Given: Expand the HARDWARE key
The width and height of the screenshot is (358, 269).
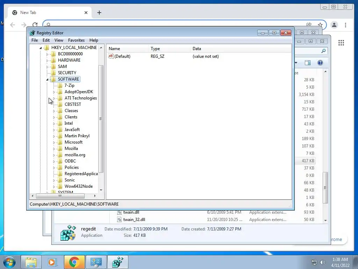Looking at the screenshot, I should 47,61.
